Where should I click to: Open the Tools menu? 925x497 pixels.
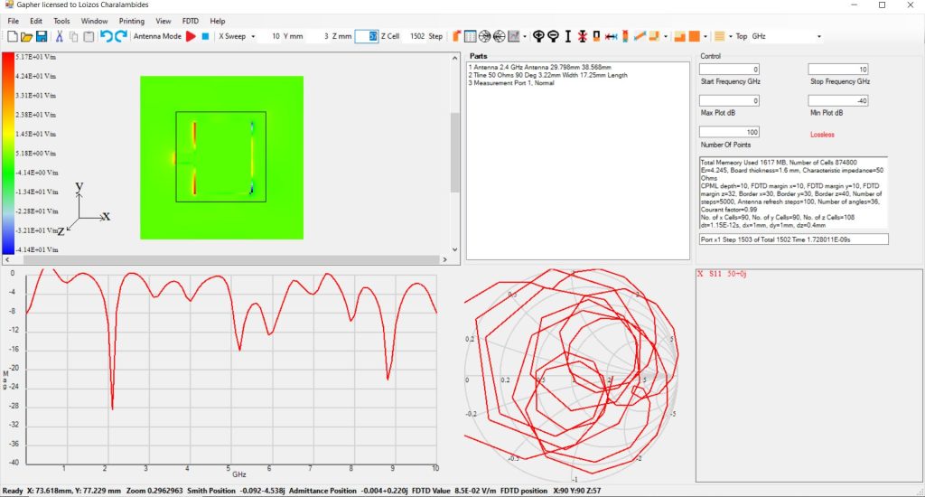tap(61, 20)
